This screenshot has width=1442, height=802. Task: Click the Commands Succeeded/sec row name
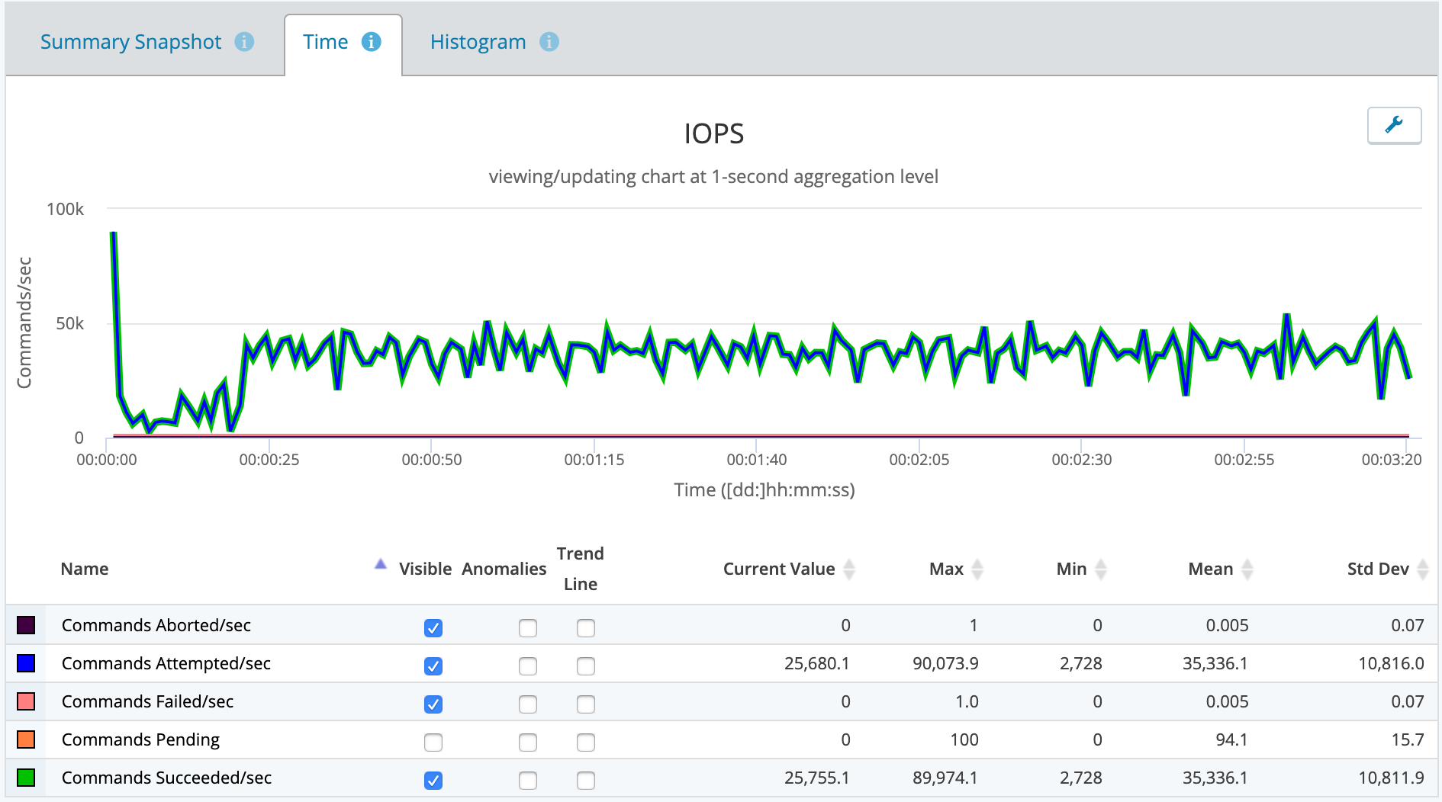pyautogui.click(x=166, y=778)
